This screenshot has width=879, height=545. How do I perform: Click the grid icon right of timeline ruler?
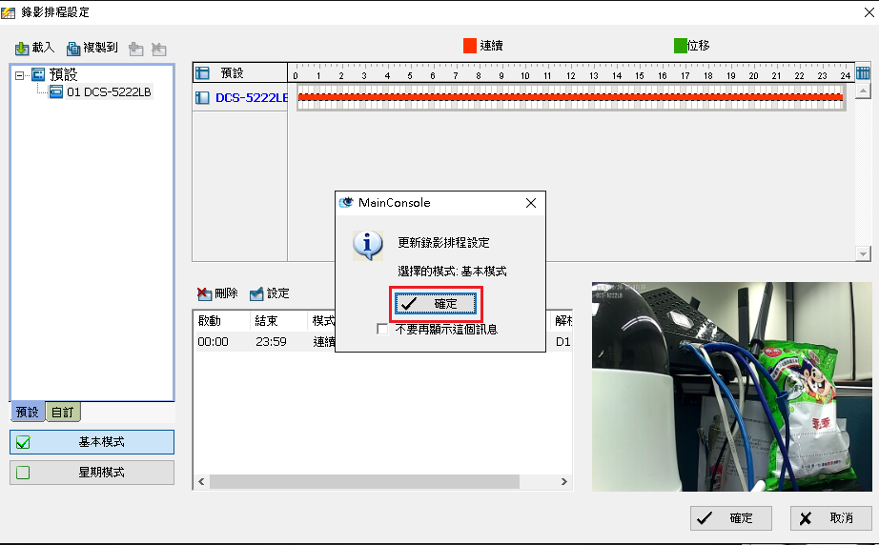(x=863, y=73)
